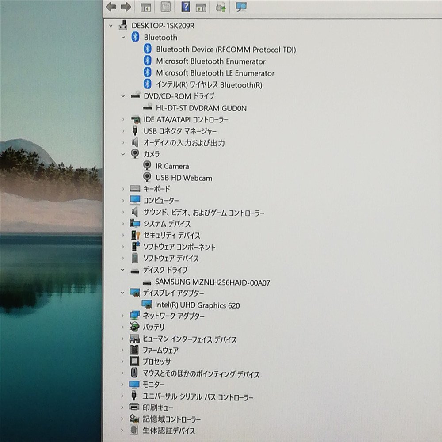Viewport: 442px width, 442px height.
Task: Select the USB HD Webcam device
Action: [x=184, y=178]
